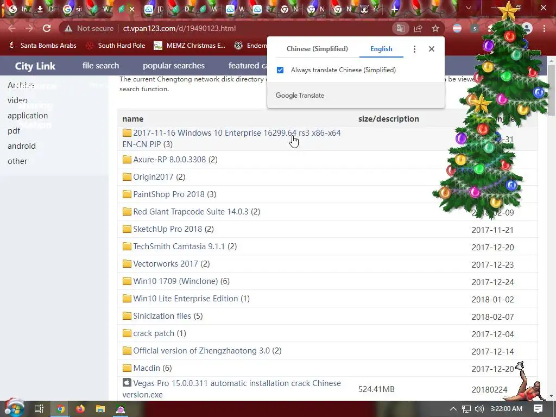Screen dimensions: 556x417
Task: Click the Not secure warning icon
Action: pos(68,28)
